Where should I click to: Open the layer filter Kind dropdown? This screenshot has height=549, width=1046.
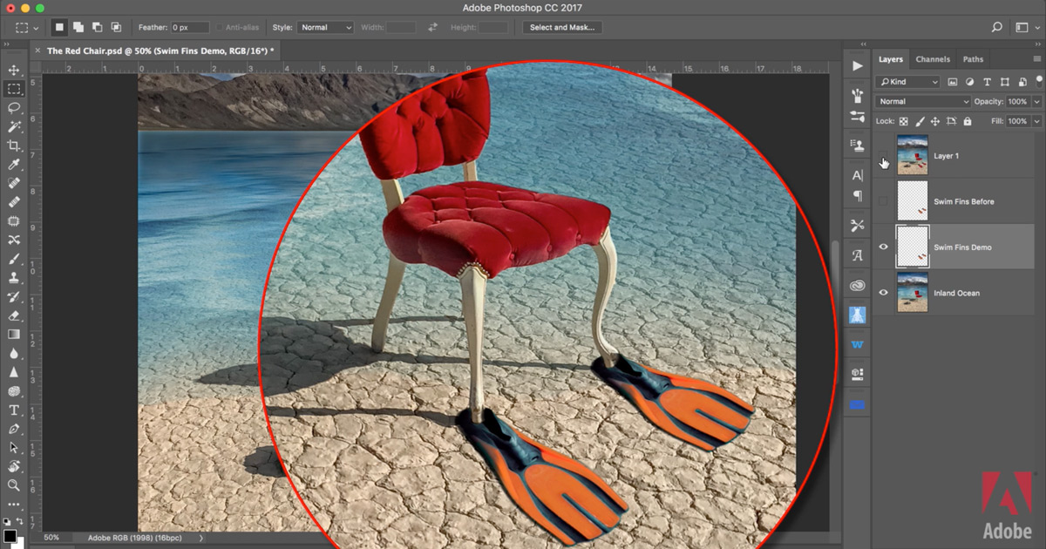908,82
